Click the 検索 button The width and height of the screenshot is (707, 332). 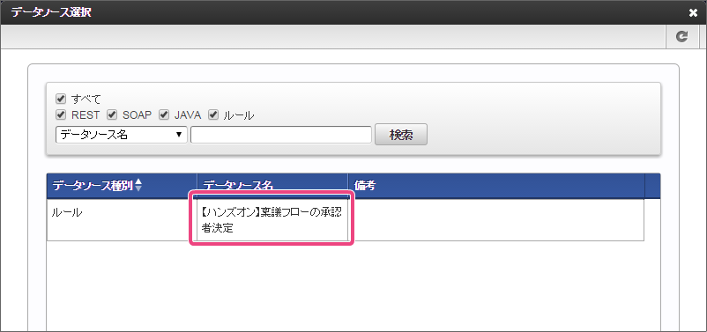click(x=401, y=135)
